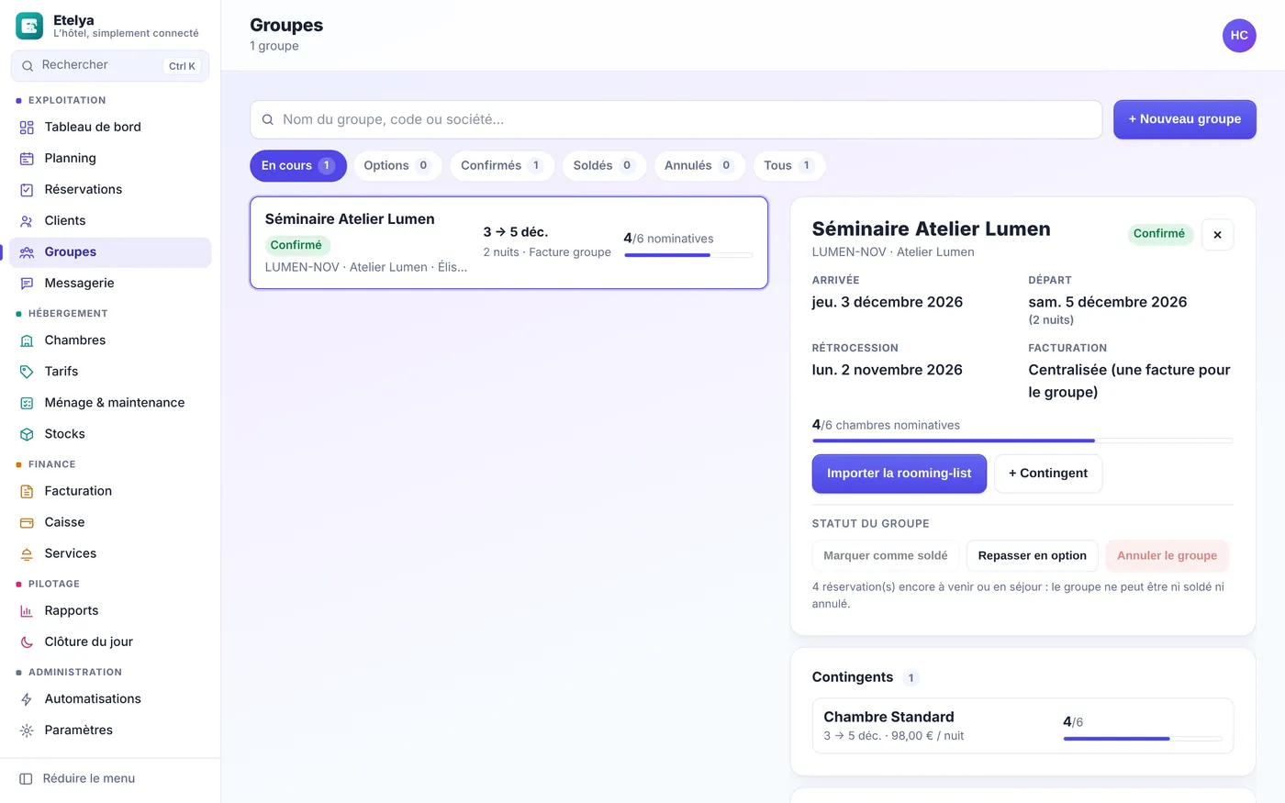This screenshot has width=1285, height=803.
Task: Click Repasser en option button
Action: (1032, 556)
